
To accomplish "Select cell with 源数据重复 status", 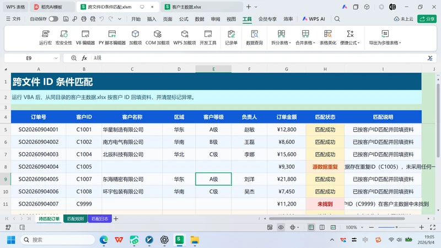I will [x=325, y=167].
